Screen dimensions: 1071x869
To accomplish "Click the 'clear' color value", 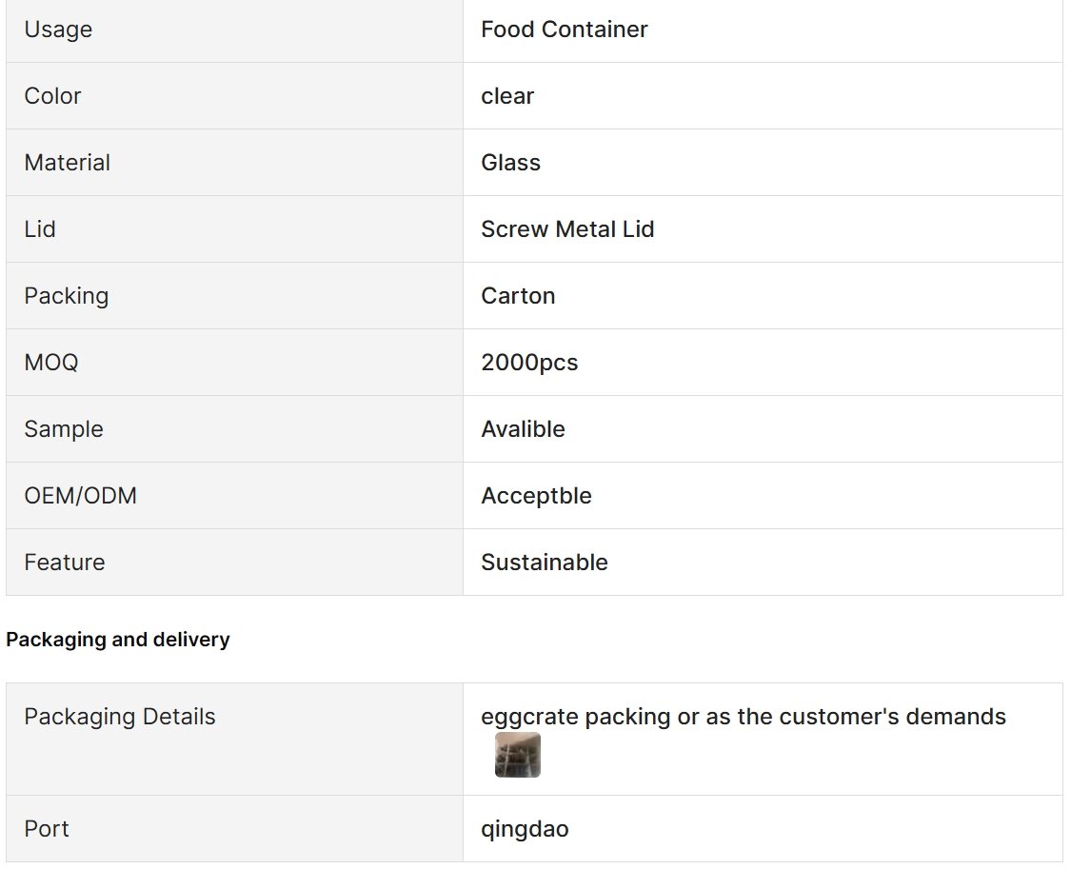I will 506,96.
